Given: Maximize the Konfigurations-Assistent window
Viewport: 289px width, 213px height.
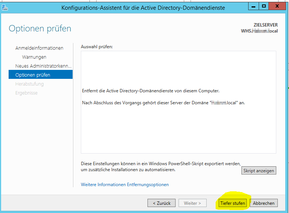Looking at the screenshot, I should (x=264, y=6).
